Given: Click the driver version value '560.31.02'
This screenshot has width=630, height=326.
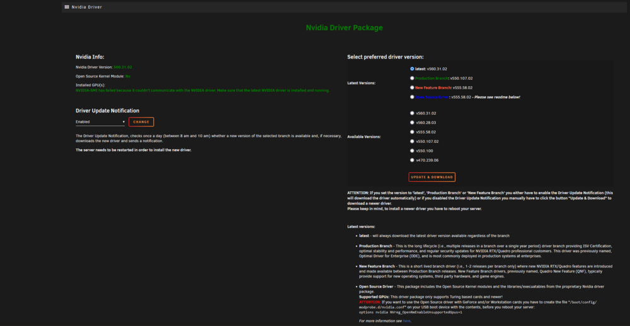Looking at the screenshot, I should pyautogui.click(x=123, y=67).
